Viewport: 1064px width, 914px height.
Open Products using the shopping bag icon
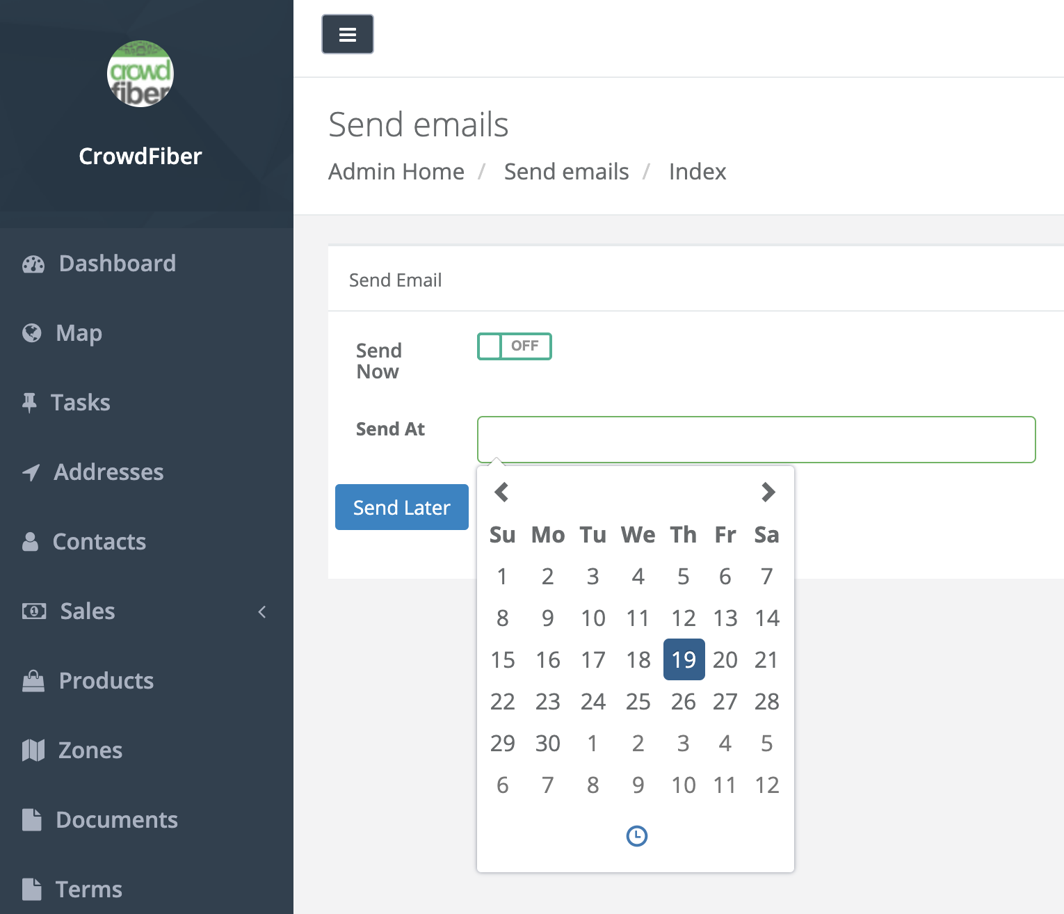(33, 681)
